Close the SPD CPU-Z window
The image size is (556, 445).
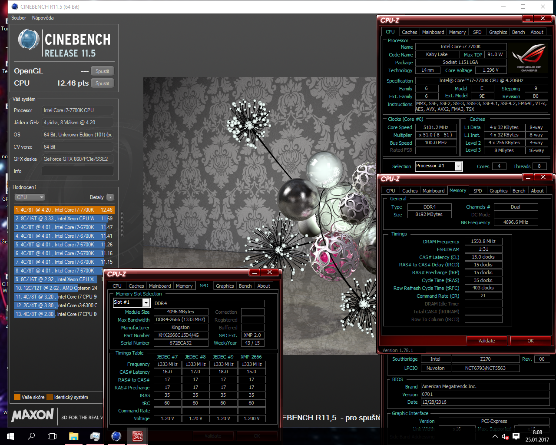[x=270, y=272]
